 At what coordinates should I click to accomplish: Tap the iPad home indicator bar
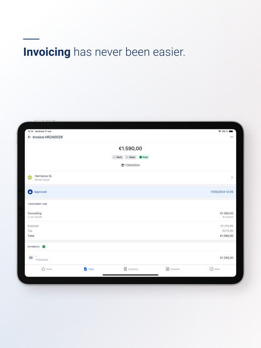coord(130,275)
